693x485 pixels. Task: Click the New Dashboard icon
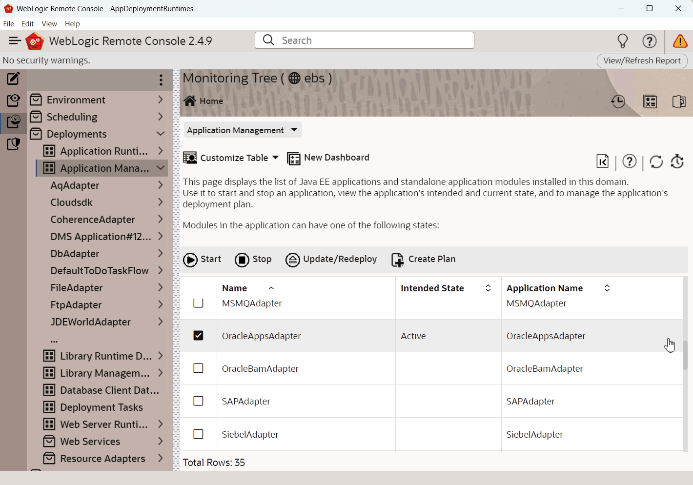(x=294, y=159)
